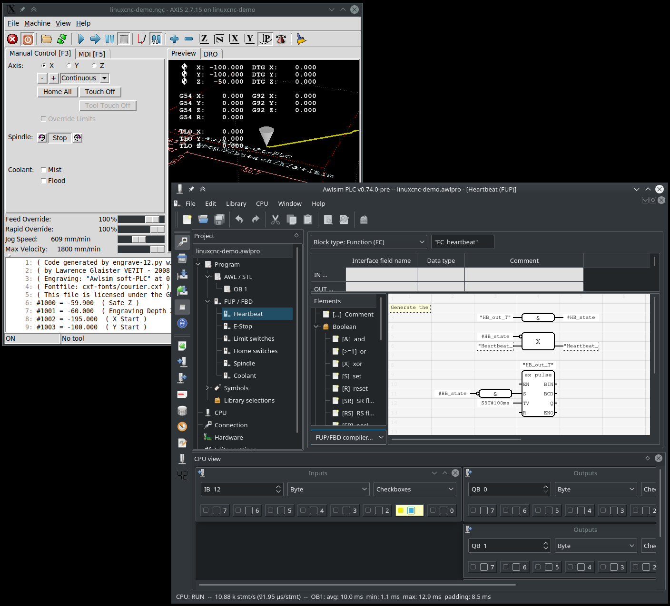Toggle input bit 4 checkbox in IB 12
This screenshot has width=670, height=606.
[314, 510]
